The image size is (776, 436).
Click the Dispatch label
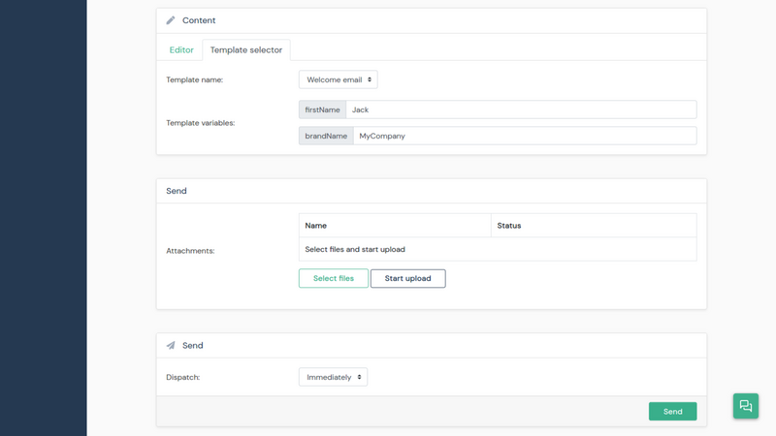pyautogui.click(x=183, y=377)
